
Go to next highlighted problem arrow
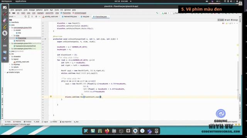point(237,23)
